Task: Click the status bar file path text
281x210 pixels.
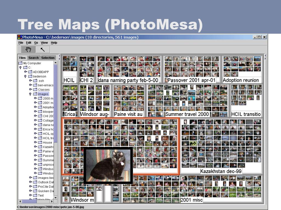Action: pyautogui.click(x=50, y=207)
